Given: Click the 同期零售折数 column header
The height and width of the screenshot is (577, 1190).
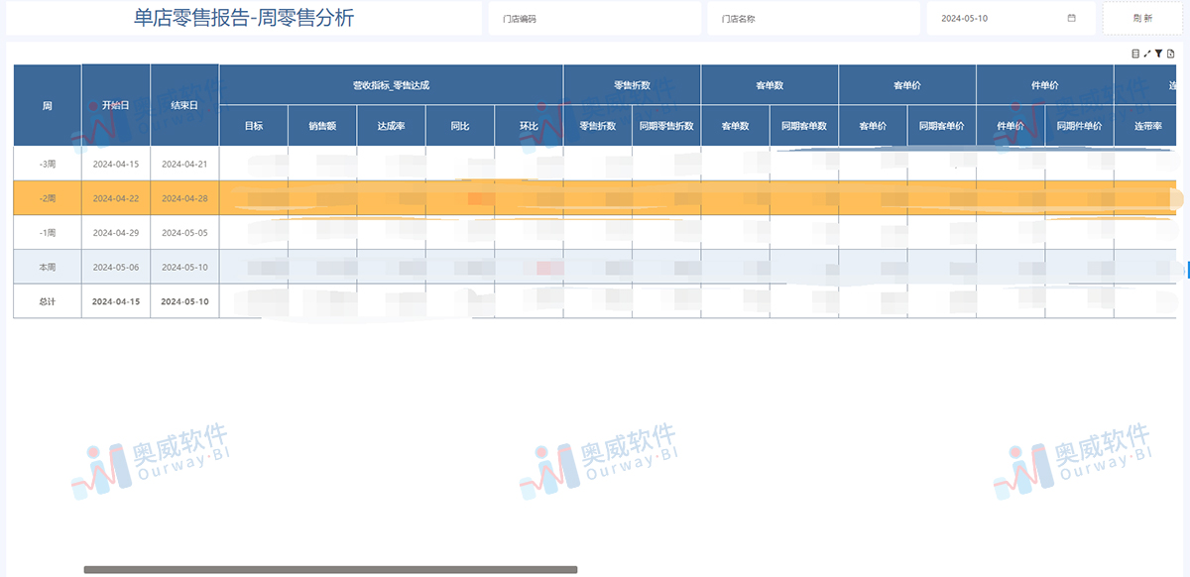Looking at the screenshot, I should pos(666,126).
